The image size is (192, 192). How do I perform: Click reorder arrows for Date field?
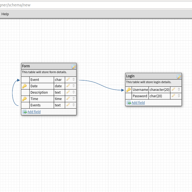[73, 86]
